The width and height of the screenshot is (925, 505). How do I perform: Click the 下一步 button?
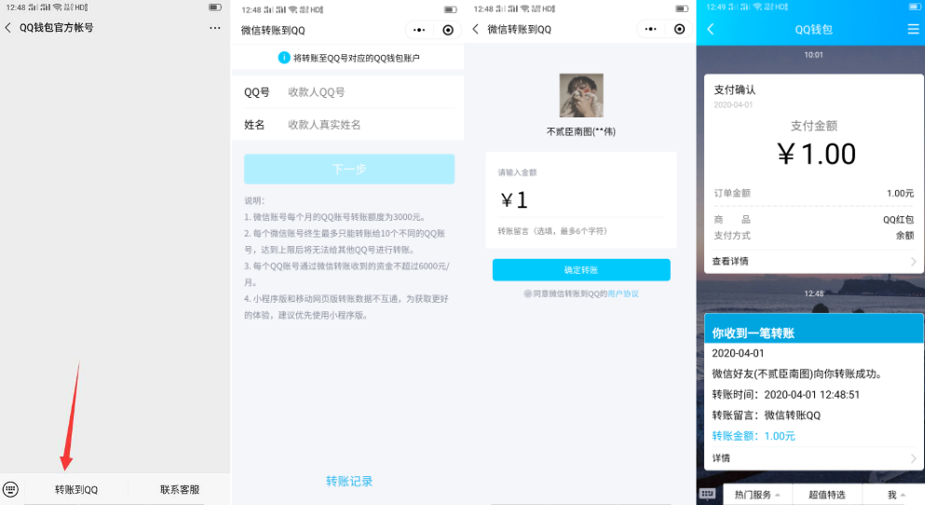point(349,170)
